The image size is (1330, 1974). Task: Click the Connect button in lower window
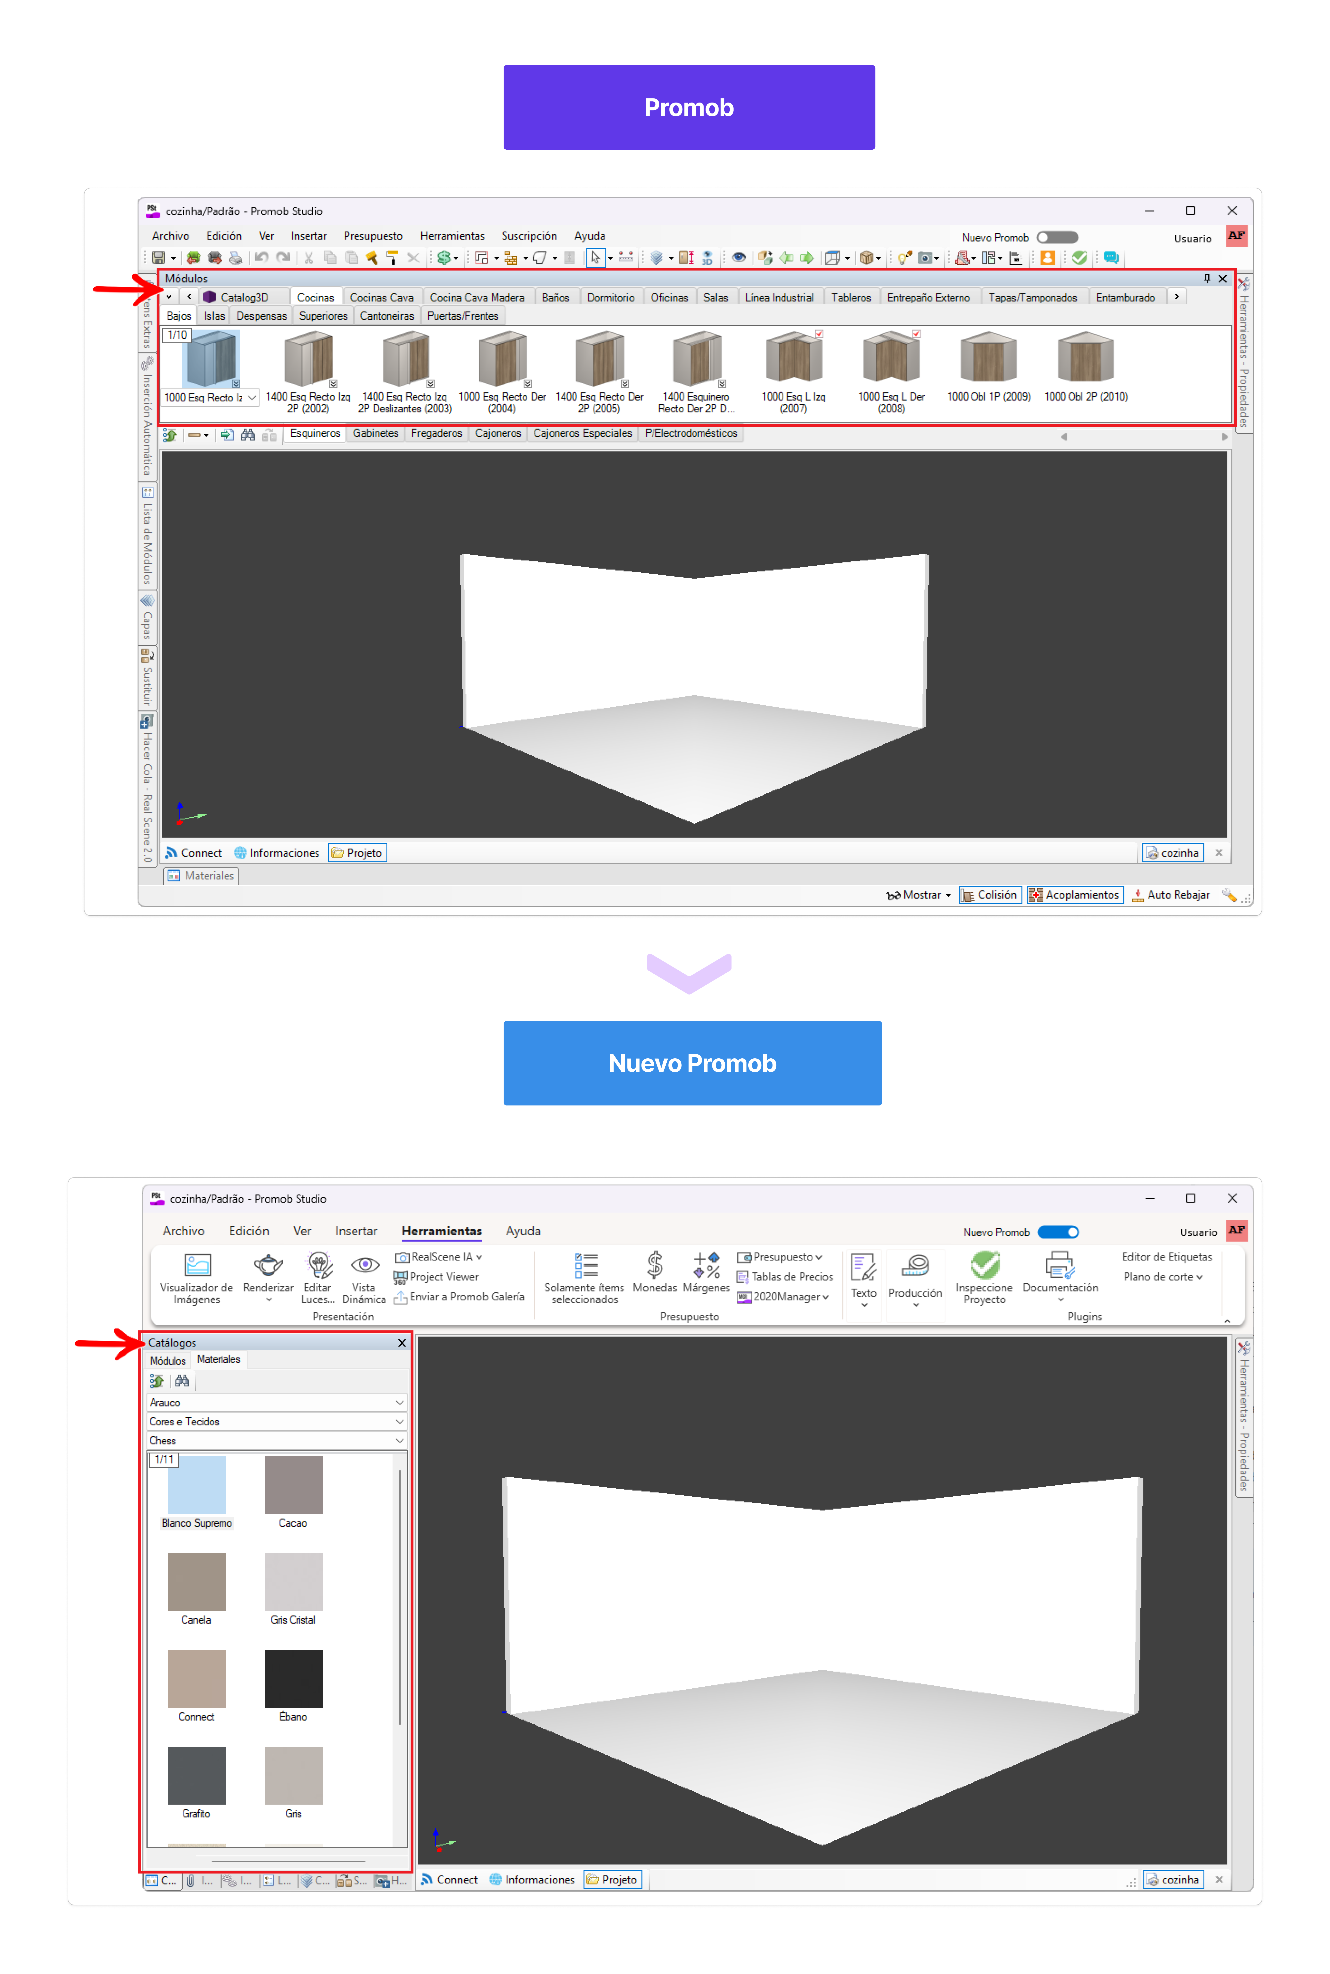click(x=449, y=1880)
